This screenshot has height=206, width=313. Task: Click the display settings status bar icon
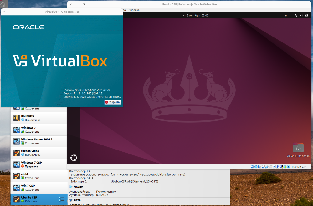tap(274, 167)
